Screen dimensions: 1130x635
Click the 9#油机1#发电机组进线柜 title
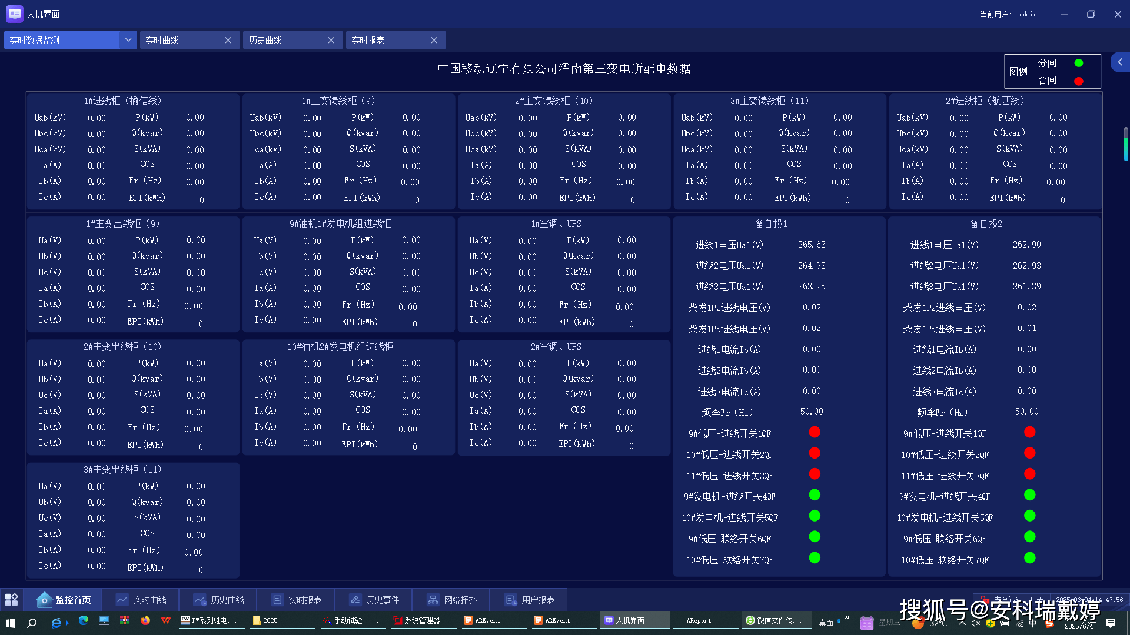[340, 224]
